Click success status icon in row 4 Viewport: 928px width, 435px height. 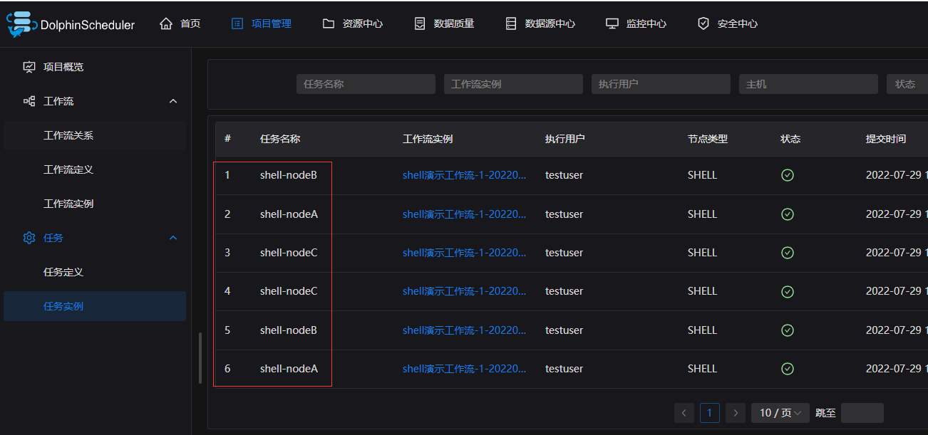point(788,291)
